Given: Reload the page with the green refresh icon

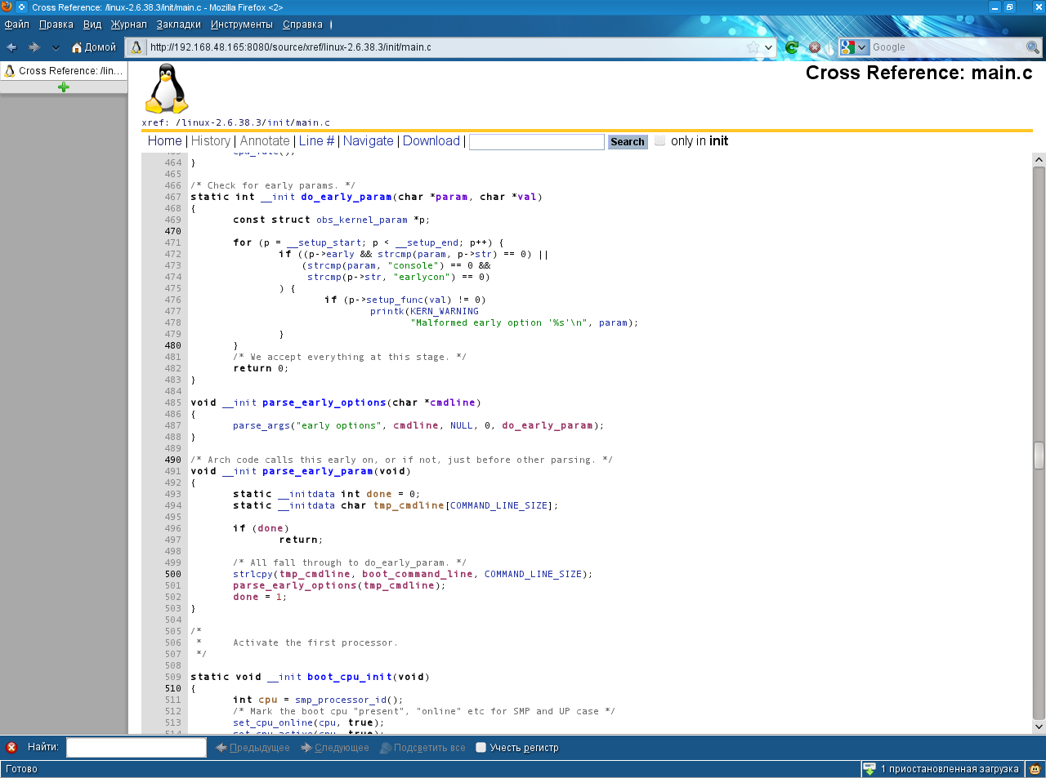Looking at the screenshot, I should (791, 47).
